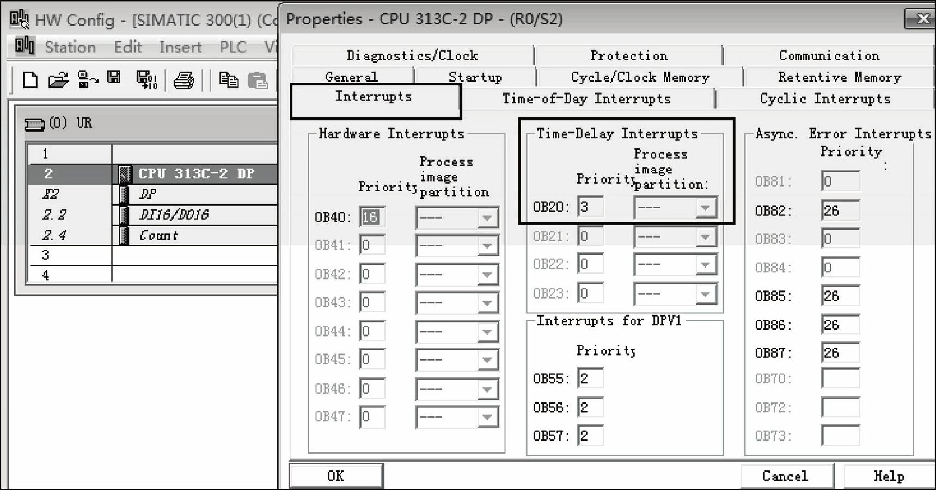Click the module icon beside CPU 313C-2 DP
This screenshot has width=936, height=490.
(x=125, y=174)
